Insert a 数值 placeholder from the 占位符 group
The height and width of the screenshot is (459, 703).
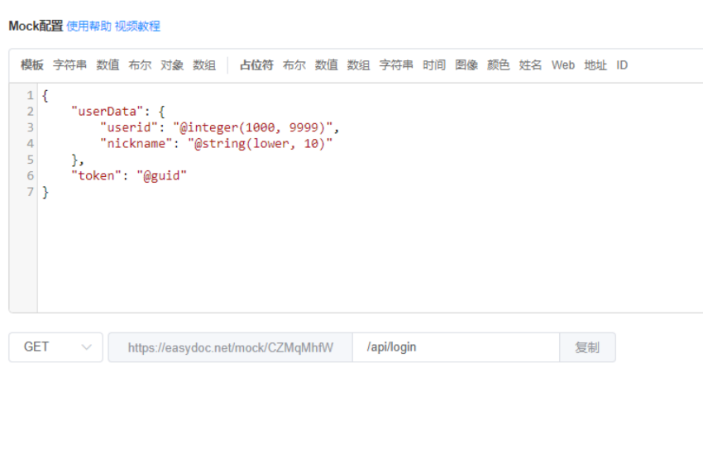(326, 65)
